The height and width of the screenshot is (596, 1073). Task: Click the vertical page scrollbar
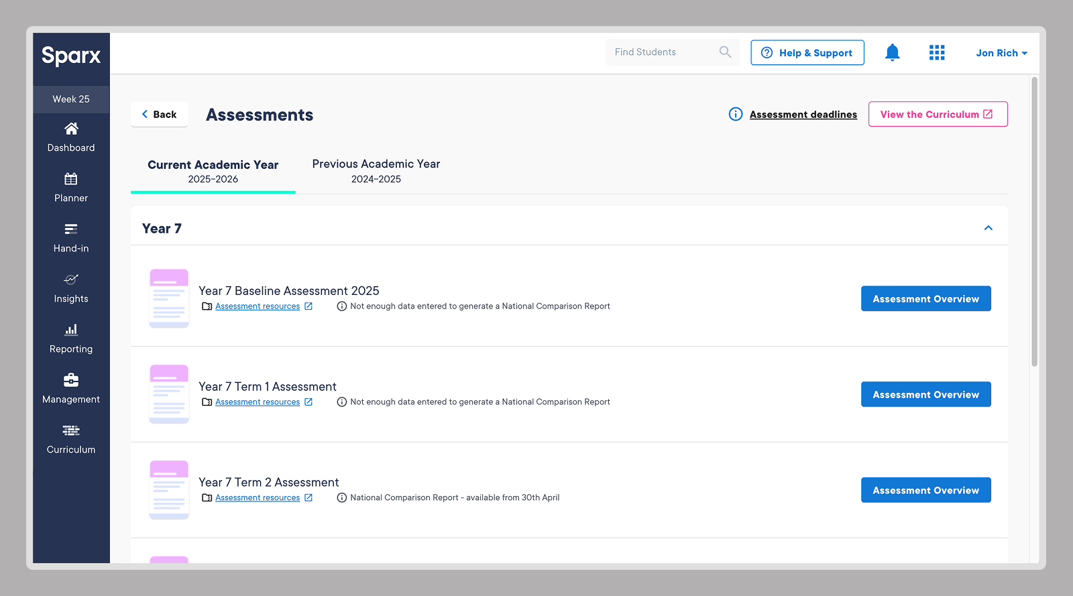click(1034, 221)
